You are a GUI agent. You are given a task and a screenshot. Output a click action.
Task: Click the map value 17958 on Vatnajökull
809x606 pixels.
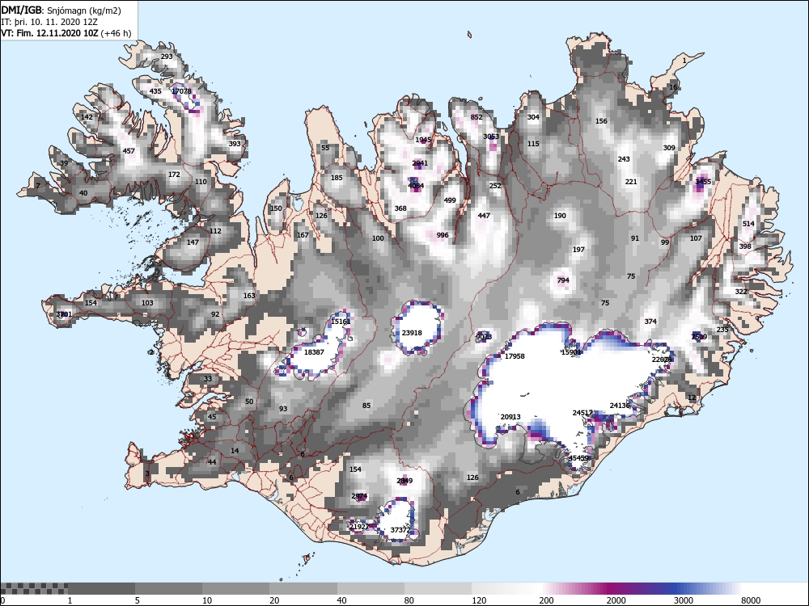click(x=515, y=356)
